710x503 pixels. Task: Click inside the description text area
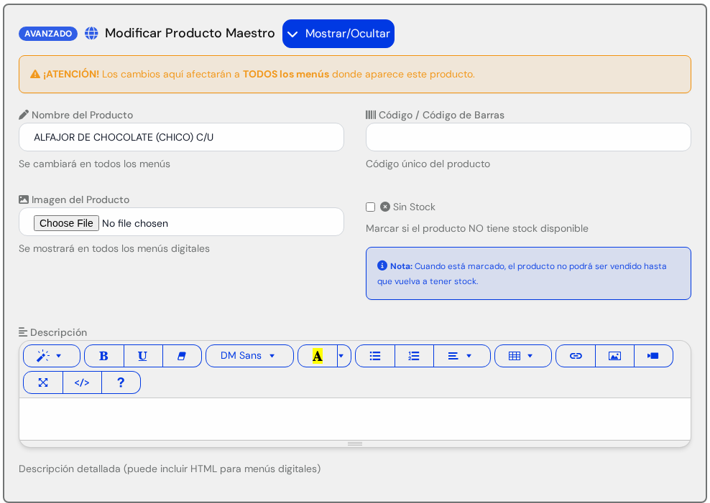(355, 419)
